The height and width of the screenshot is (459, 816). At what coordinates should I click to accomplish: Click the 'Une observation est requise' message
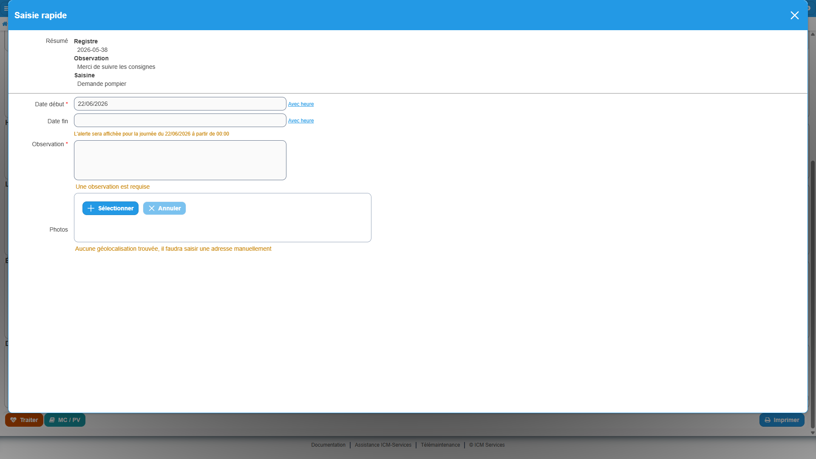[x=113, y=187]
